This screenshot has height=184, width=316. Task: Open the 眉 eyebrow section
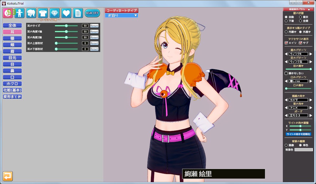pyautogui.click(x=12, y=51)
